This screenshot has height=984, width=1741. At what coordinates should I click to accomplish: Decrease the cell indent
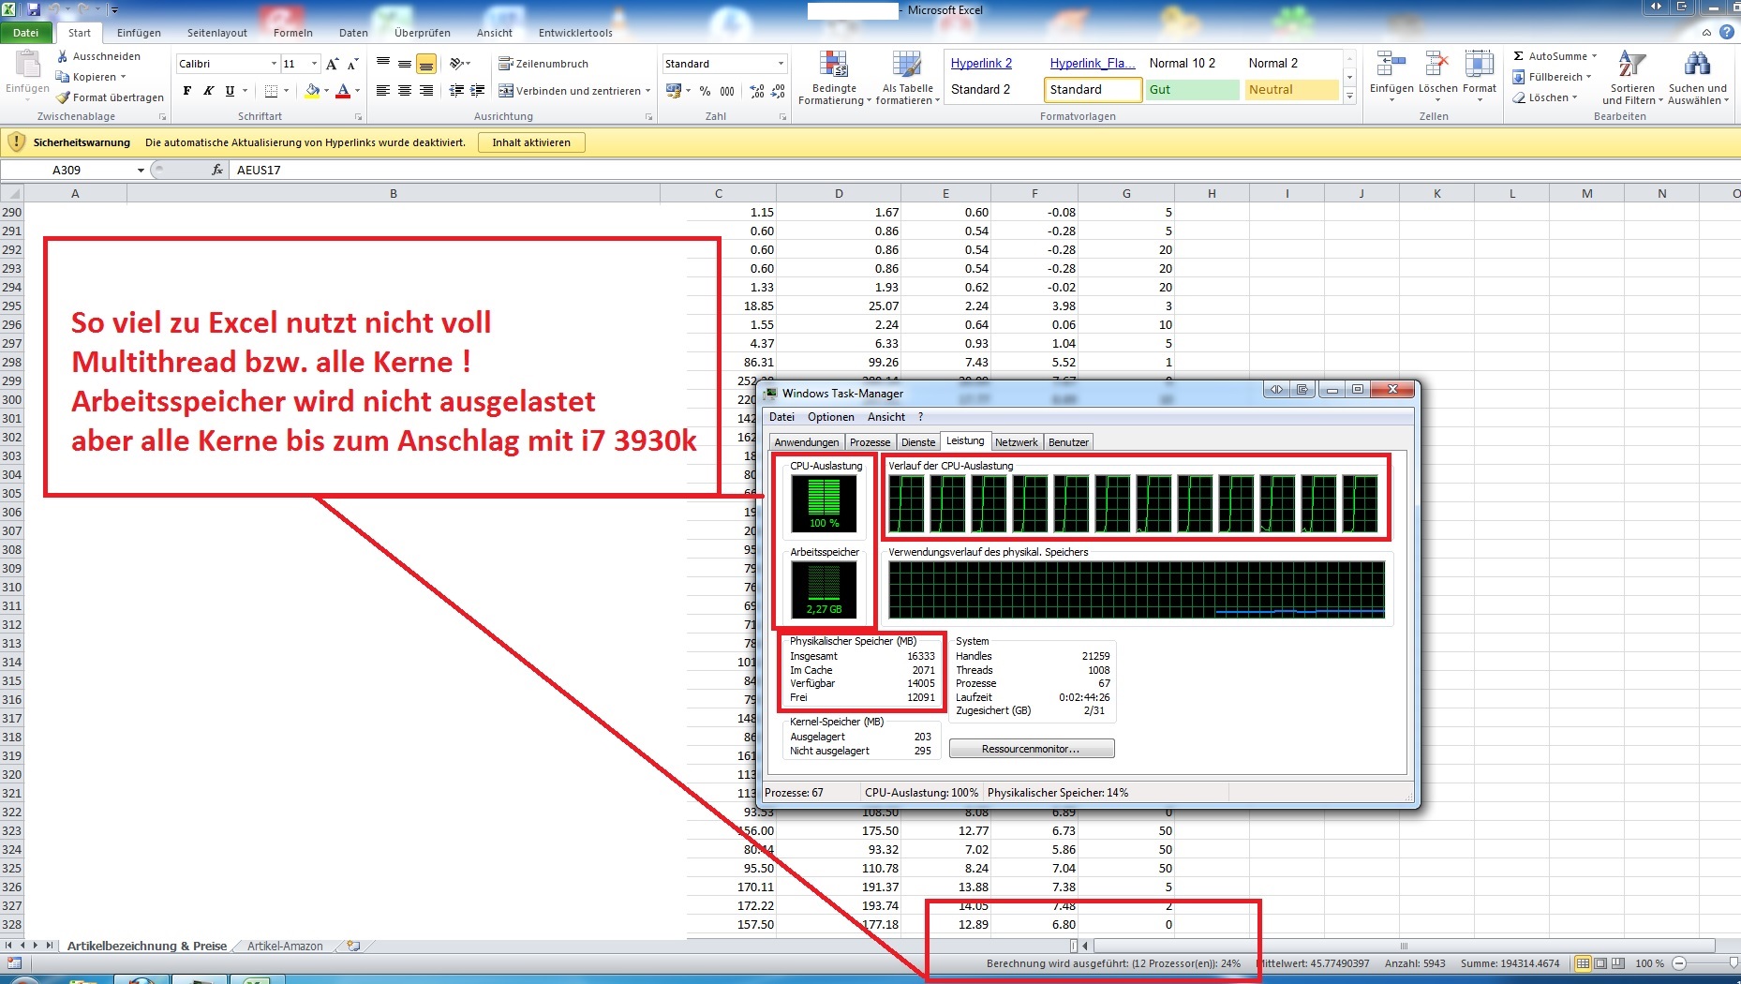[456, 91]
